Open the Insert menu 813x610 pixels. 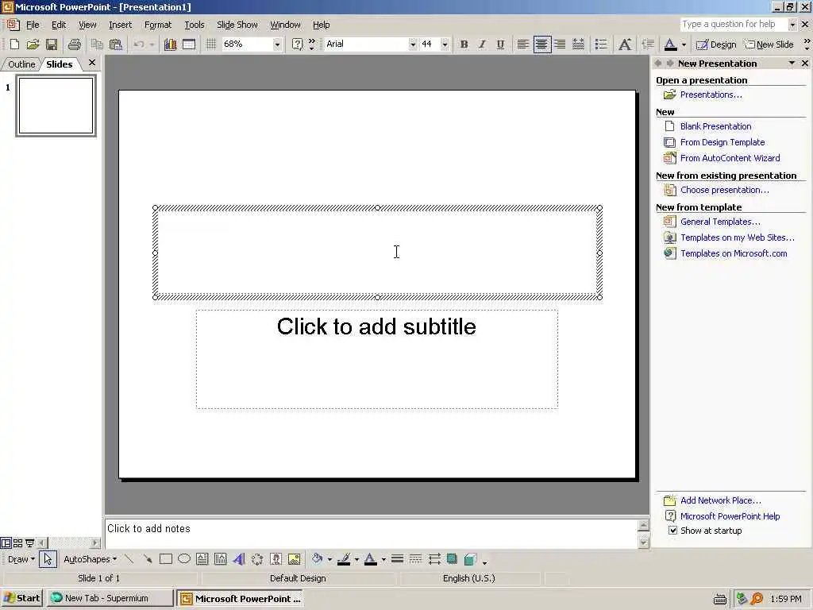point(121,25)
